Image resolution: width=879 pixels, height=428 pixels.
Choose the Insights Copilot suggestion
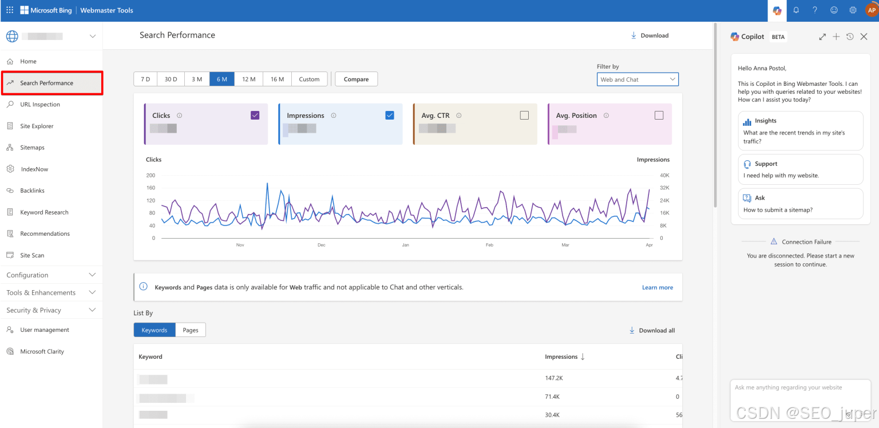click(801, 130)
